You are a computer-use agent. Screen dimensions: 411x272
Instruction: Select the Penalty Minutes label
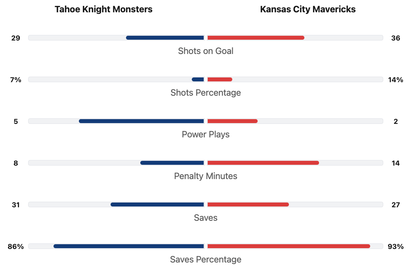coord(205,176)
